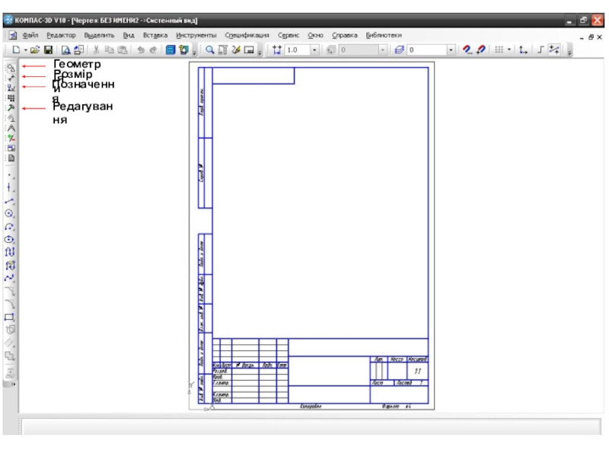Toggle the grid display button
The image size is (609, 457).
pyautogui.click(x=499, y=50)
